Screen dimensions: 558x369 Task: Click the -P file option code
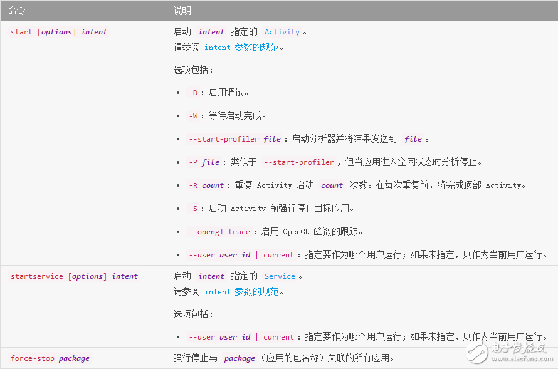204,162
